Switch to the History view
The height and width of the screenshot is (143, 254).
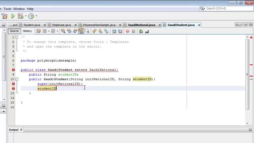coord(27,31)
